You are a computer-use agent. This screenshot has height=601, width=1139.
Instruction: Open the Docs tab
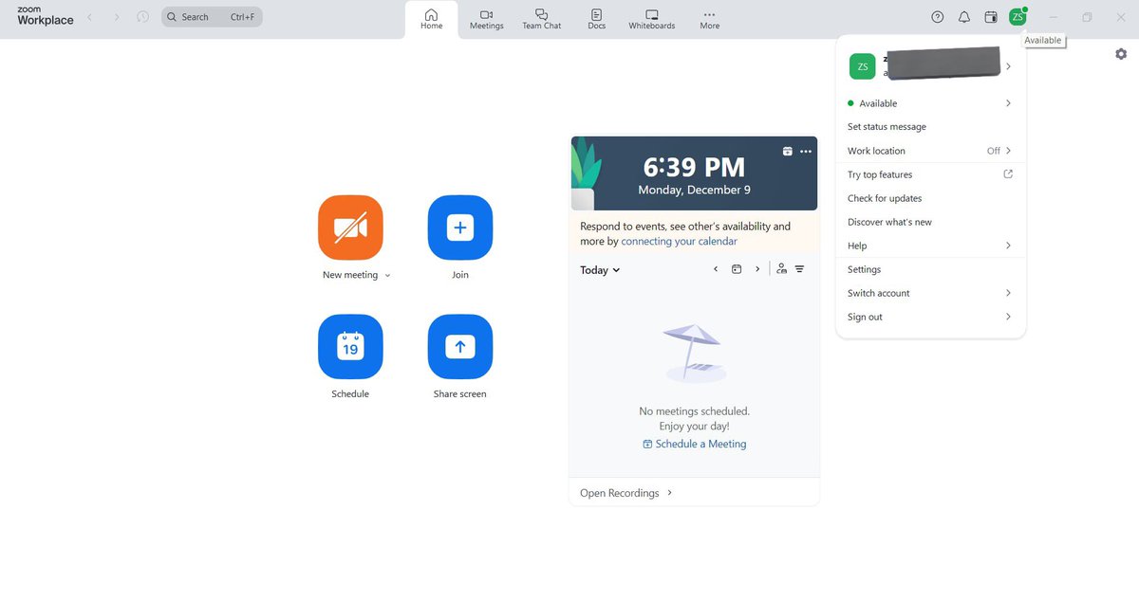596,19
